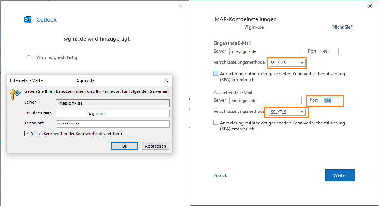This screenshot has width=379, height=206.
Task: Click the Outlook title text
Action: (x=46, y=20)
